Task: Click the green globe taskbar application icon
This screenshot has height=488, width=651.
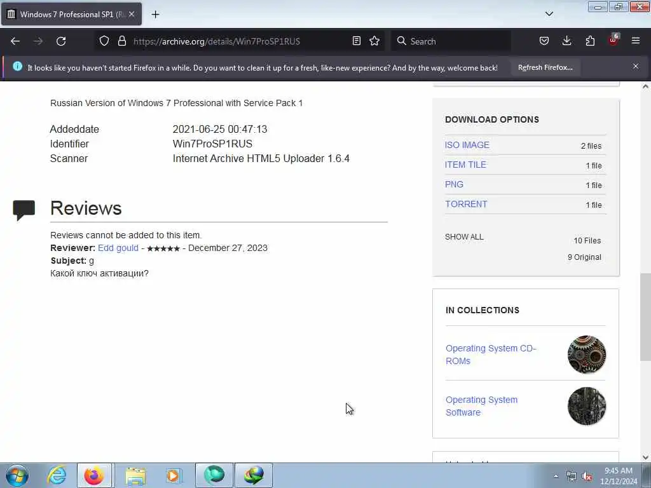Action: pyautogui.click(x=214, y=475)
